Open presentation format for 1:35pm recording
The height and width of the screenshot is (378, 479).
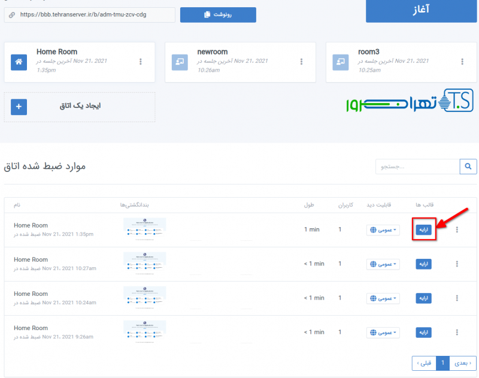(x=423, y=230)
